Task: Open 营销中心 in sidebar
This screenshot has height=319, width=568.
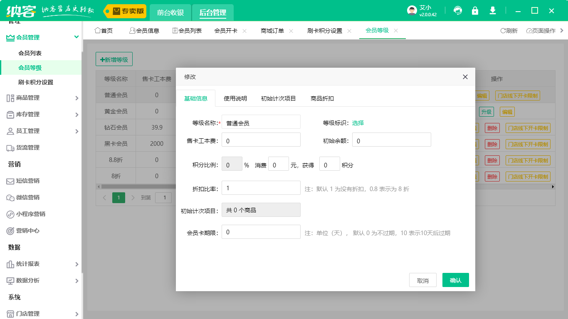Action: pyautogui.click(x=27, y=231)
